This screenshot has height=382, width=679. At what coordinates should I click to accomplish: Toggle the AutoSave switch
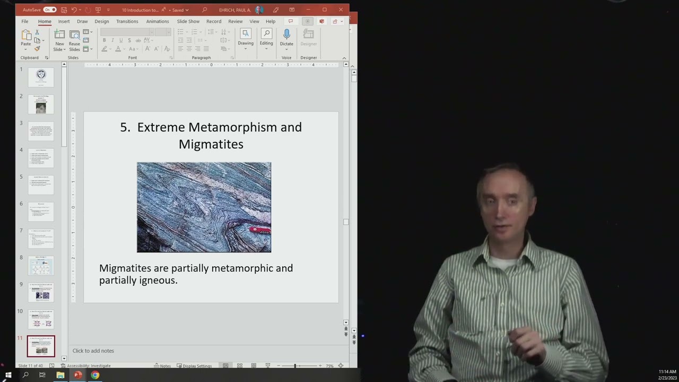[x=50, y=10]
